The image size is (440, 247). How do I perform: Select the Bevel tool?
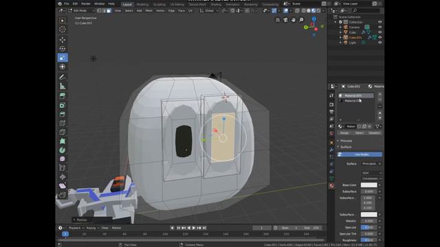click(x=63, y=115)
